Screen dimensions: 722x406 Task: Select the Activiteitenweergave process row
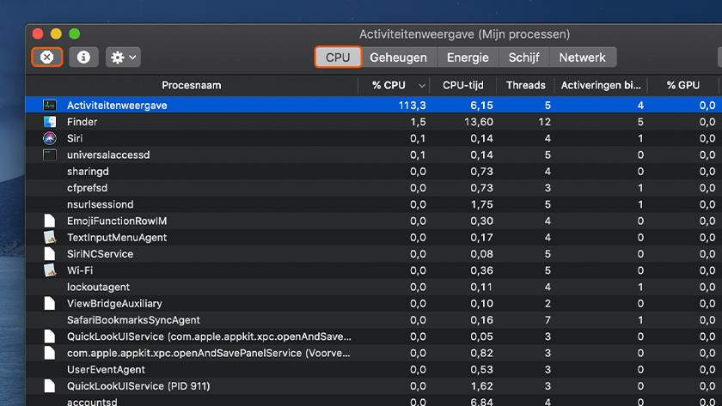pyautogui.click(x=373, y=106)
